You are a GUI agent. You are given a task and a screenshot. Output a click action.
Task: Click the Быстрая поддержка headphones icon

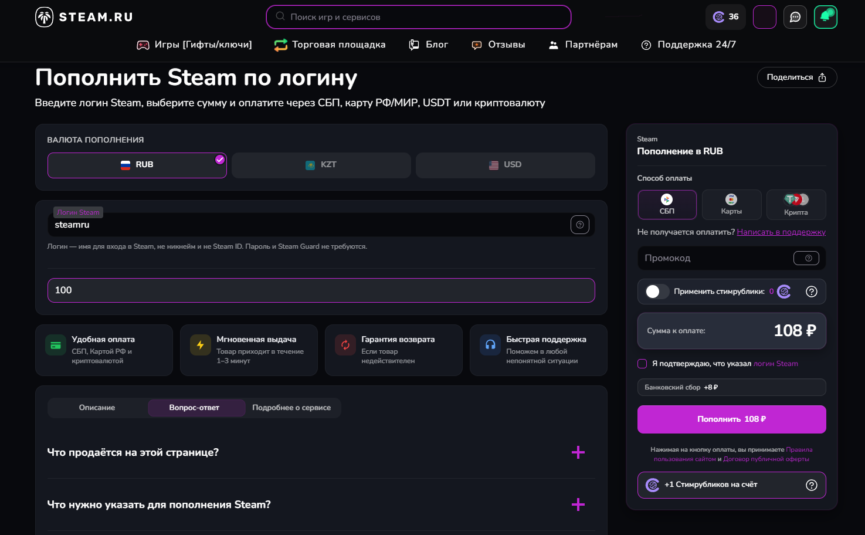point(490,345)
